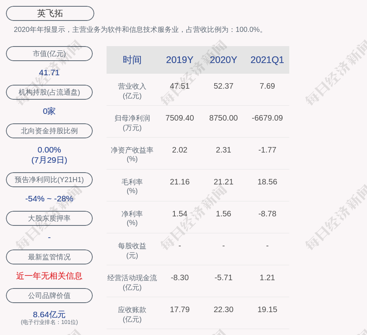Image resolution: width=367 pixels, height=335 pixels.
Task: Select the market value figure 41.71
Action: (49, 73)
